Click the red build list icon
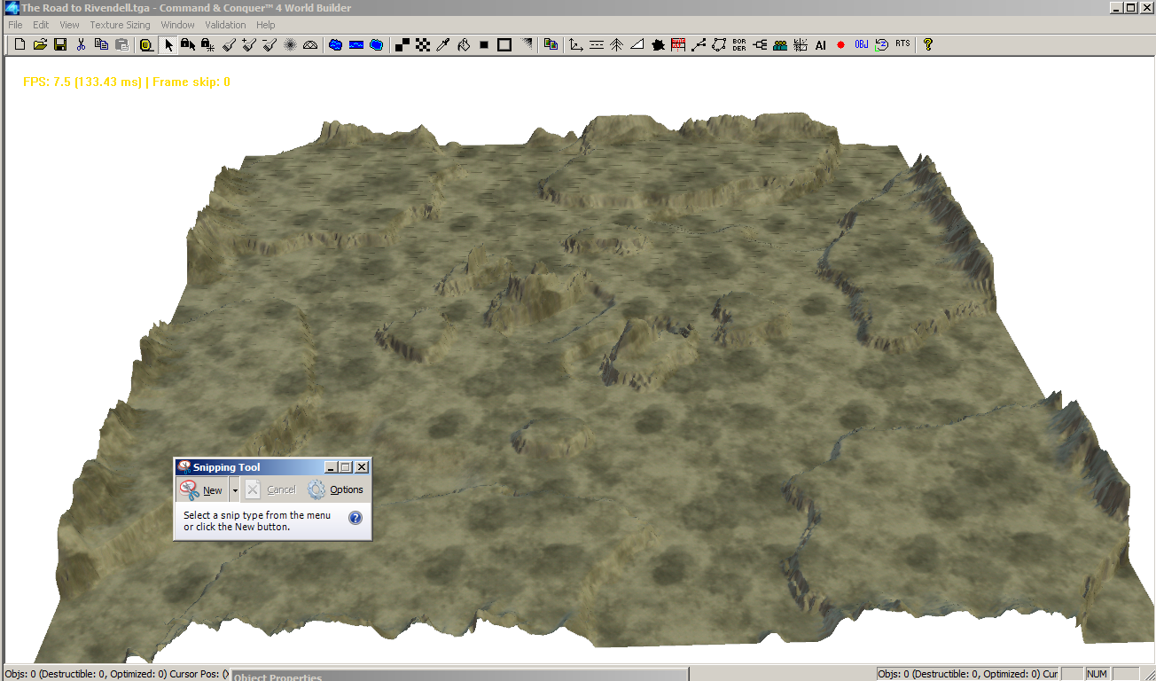 coord(678,44)
